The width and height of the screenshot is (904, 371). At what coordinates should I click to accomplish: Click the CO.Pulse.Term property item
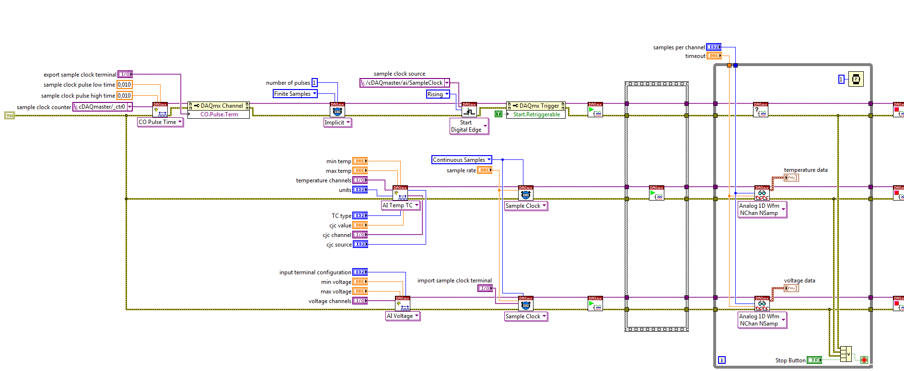pos(219,114)
